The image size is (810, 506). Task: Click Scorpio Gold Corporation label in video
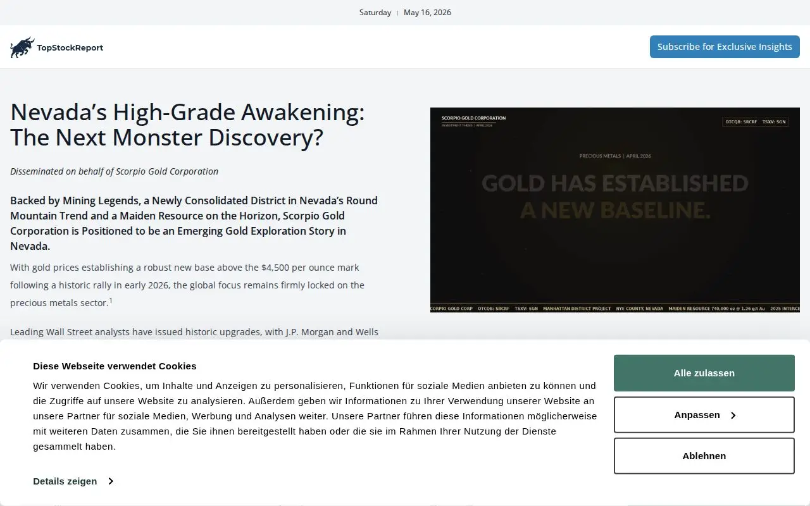473,118
